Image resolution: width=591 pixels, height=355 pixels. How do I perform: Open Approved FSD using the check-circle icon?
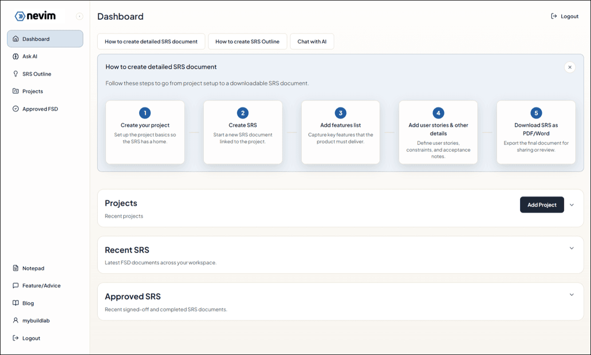tap(15, 109)
